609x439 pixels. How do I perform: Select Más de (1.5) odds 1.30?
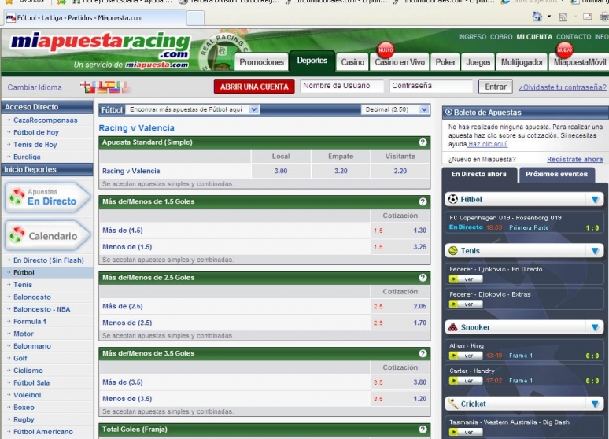tap(420, 231)
